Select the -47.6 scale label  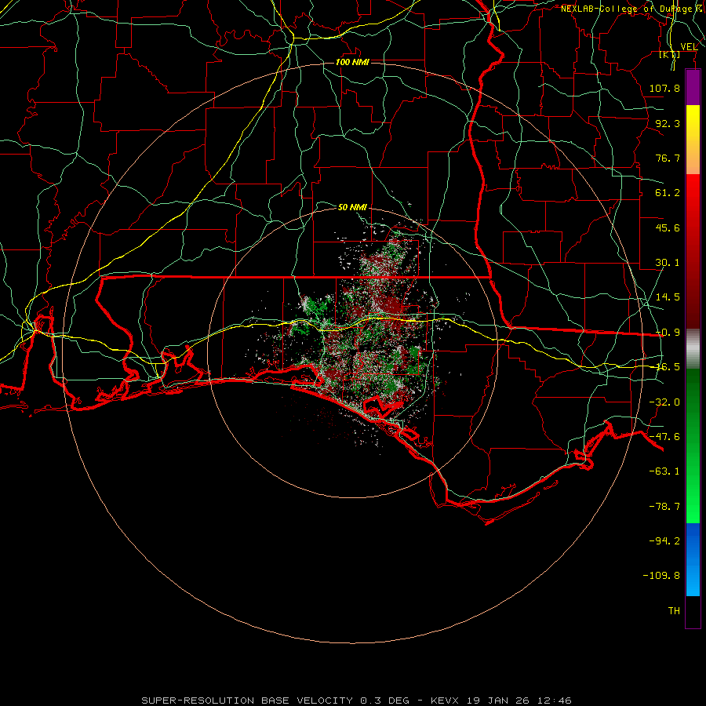664,437
